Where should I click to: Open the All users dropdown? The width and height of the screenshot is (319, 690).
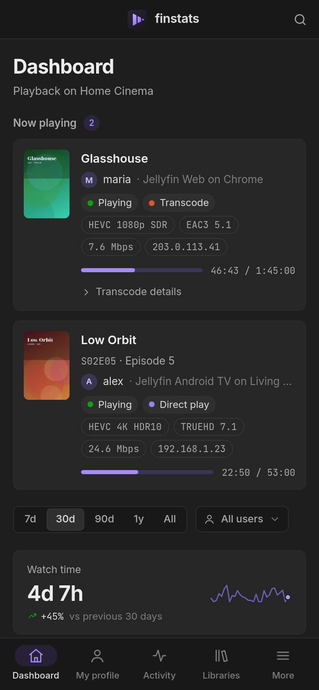[x=242, y=519]
